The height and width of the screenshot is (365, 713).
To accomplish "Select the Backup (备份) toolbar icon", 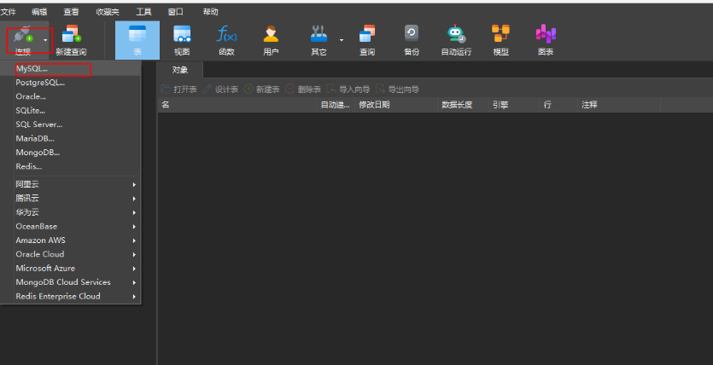I will click(x=412, y=34).
